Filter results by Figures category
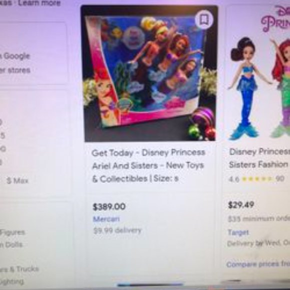 12,232
